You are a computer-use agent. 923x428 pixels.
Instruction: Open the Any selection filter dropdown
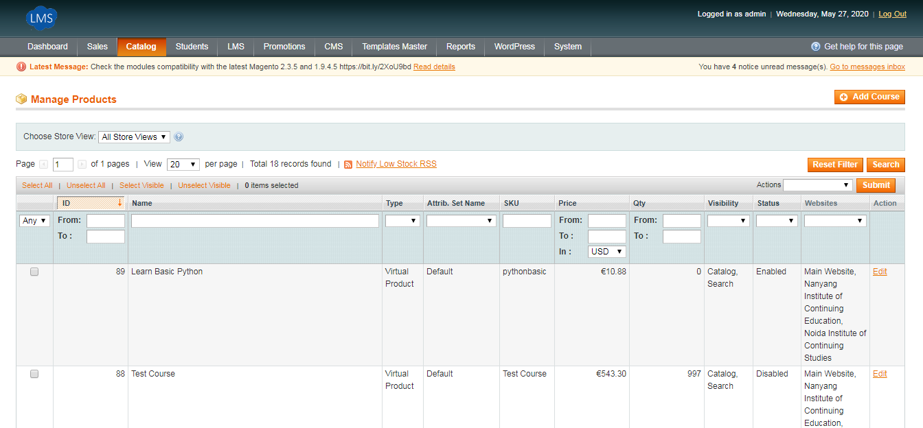click(x=34, y=221)
